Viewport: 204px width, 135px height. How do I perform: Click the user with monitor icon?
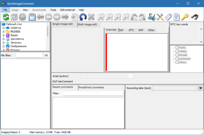tap(152, 17)
